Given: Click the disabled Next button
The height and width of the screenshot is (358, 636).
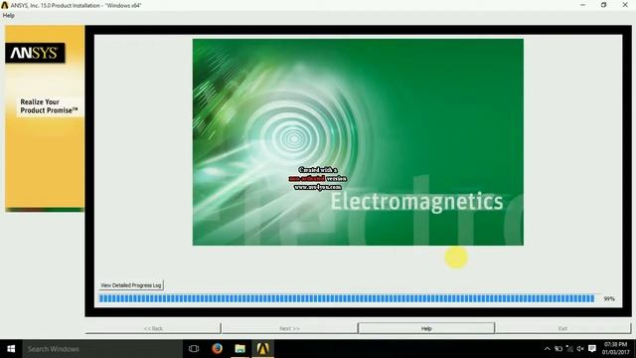Looking at the screenshot, I should click(289, 328).
